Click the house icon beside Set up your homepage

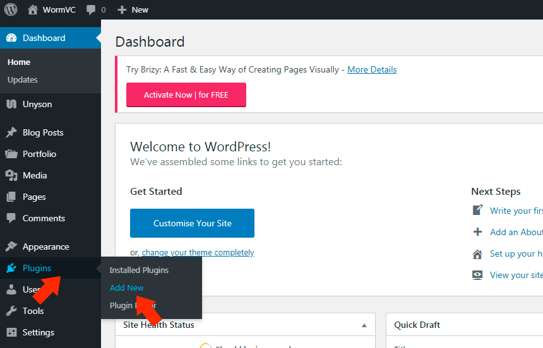tap(477, 254)
